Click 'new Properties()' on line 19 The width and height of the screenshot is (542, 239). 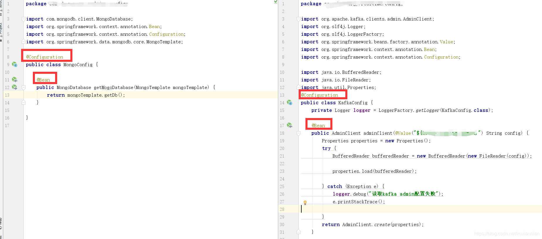(x=407, y=141)
